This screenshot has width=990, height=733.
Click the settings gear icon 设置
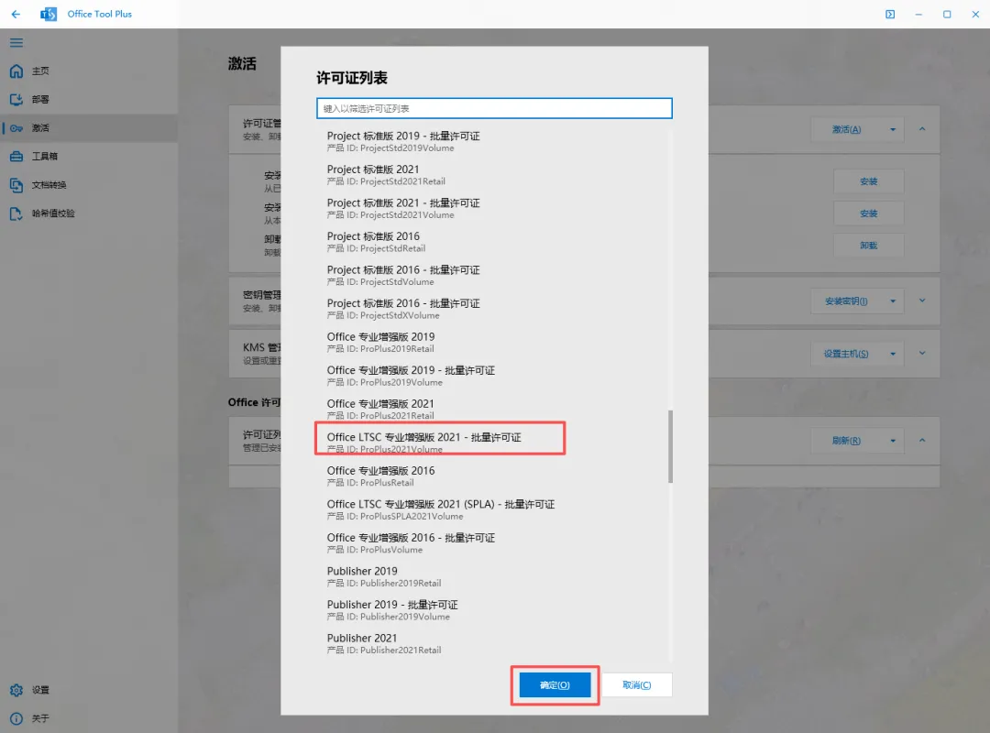coord(16,690)
